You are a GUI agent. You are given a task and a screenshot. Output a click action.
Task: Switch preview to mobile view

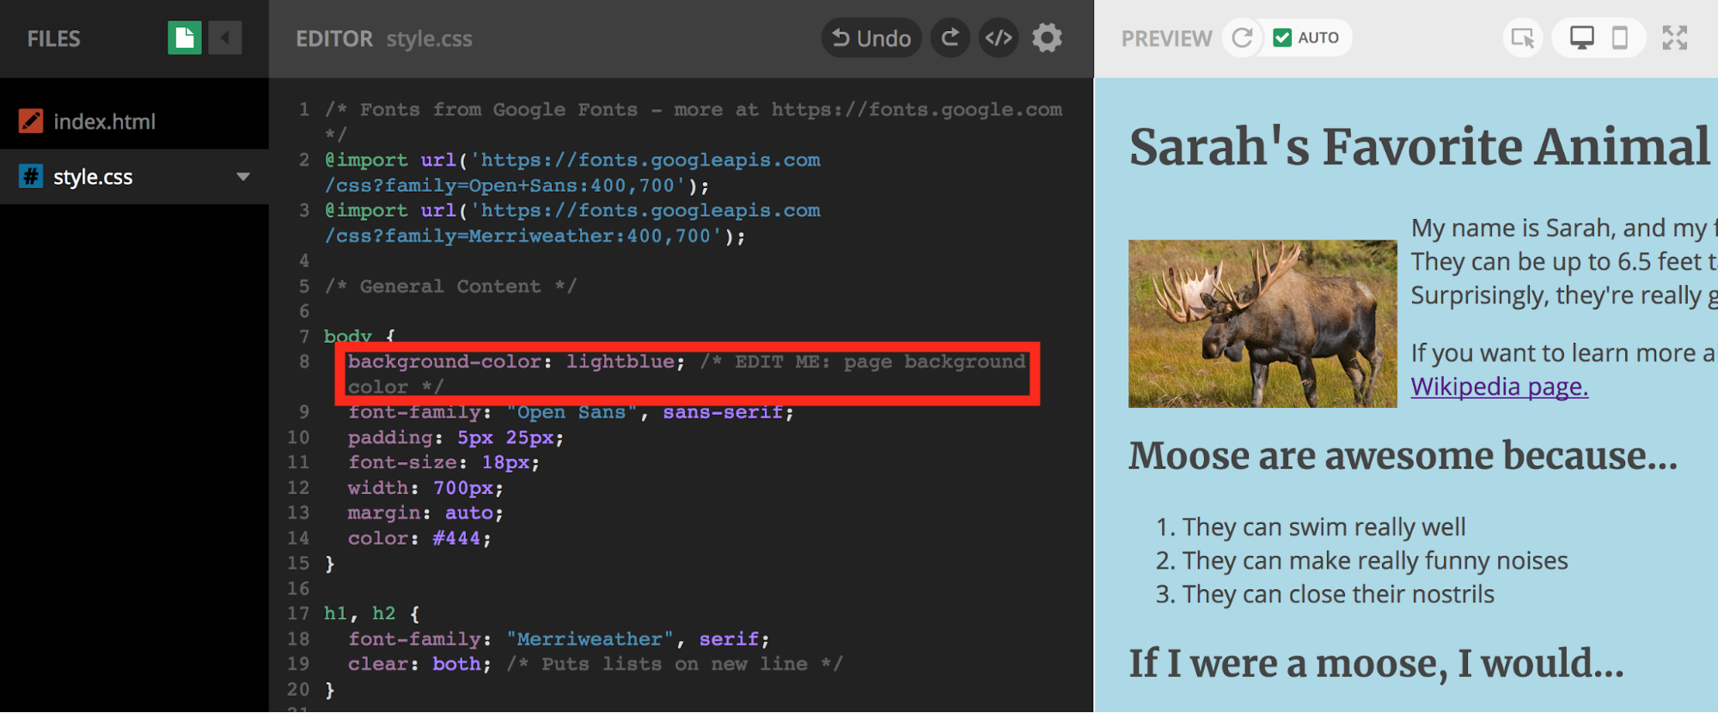(x=1619, y=38)
